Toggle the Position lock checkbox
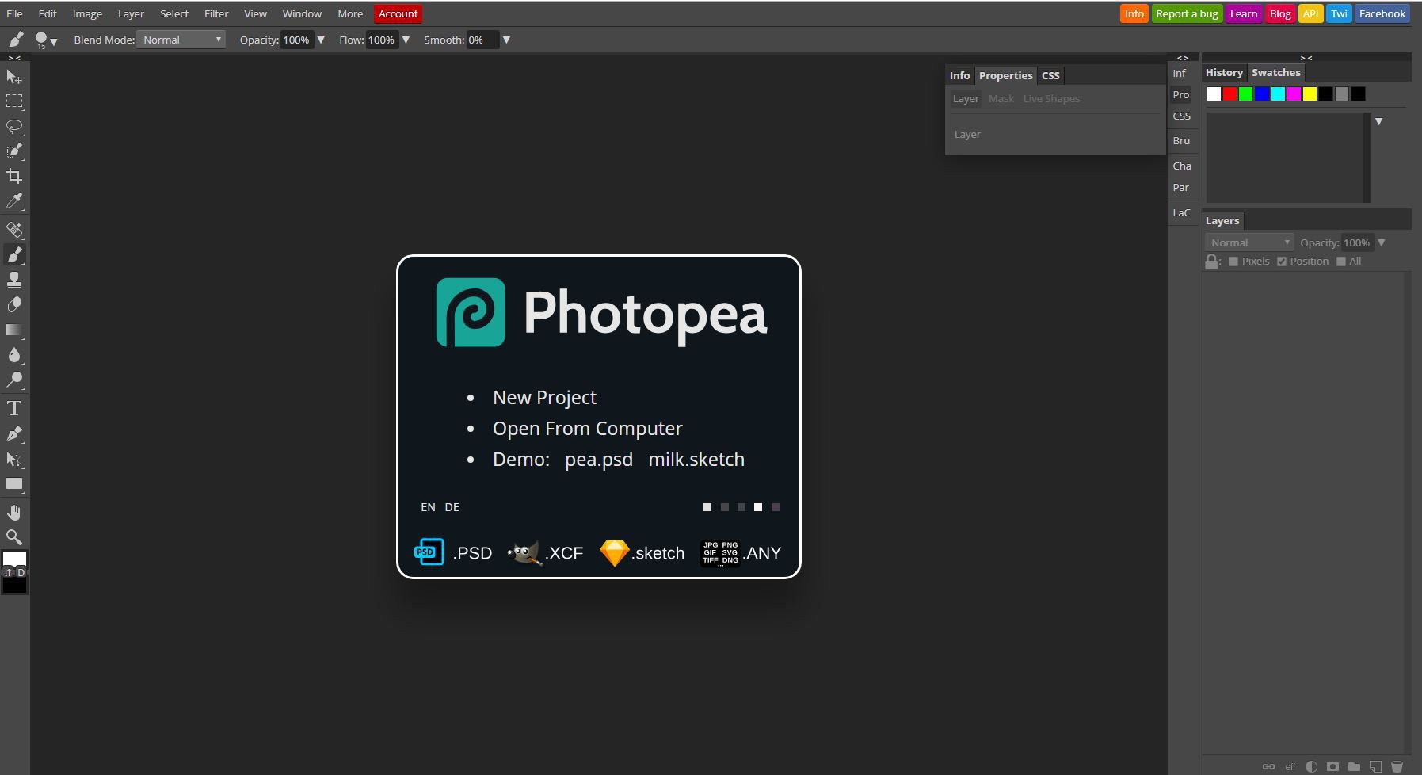 click(x=1282, y=262)
